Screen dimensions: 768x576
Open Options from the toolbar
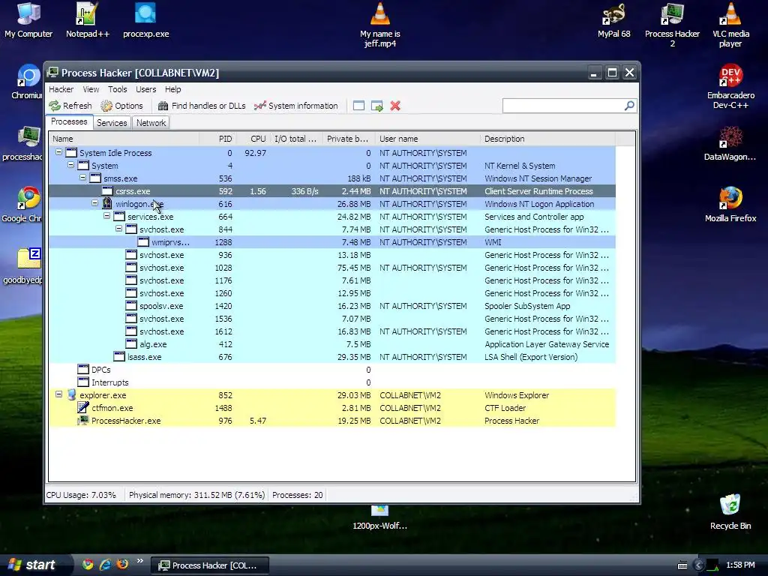122,106
